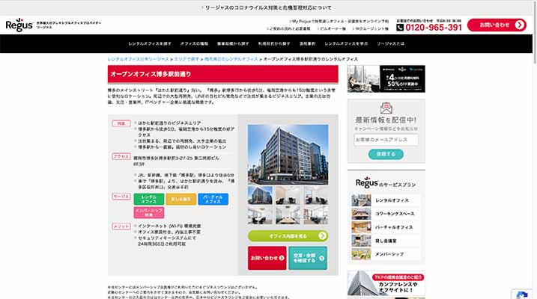Select the building exterior small thumbnail

260,195
